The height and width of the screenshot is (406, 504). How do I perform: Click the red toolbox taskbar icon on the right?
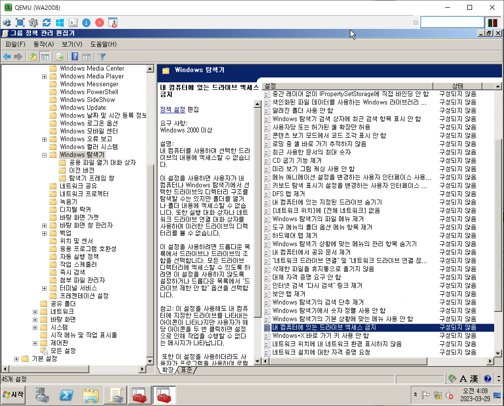(164, 395)
